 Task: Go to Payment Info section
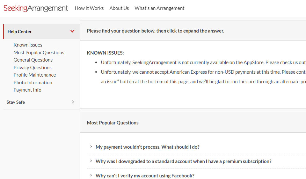[x=27, y=90]
